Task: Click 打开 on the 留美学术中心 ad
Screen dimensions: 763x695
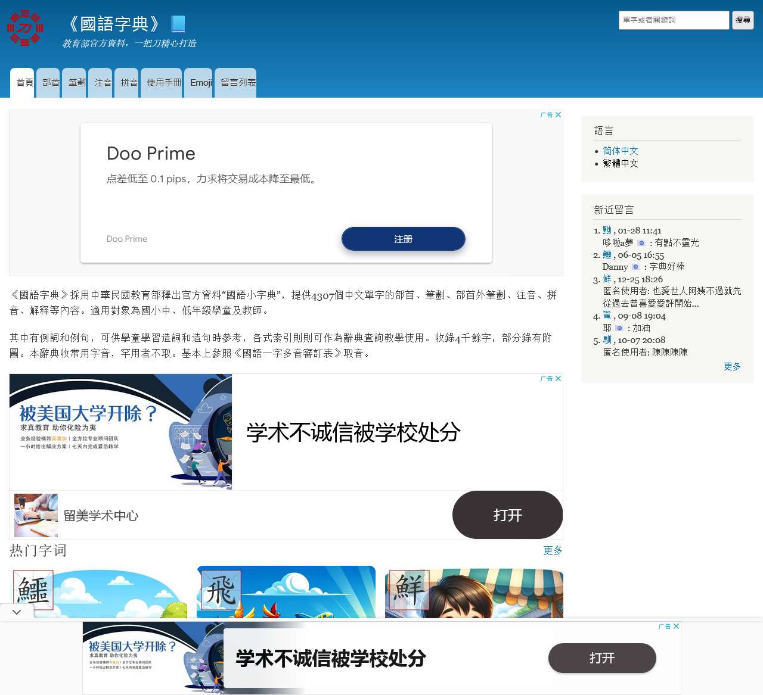Action: [x=507, y=515]
